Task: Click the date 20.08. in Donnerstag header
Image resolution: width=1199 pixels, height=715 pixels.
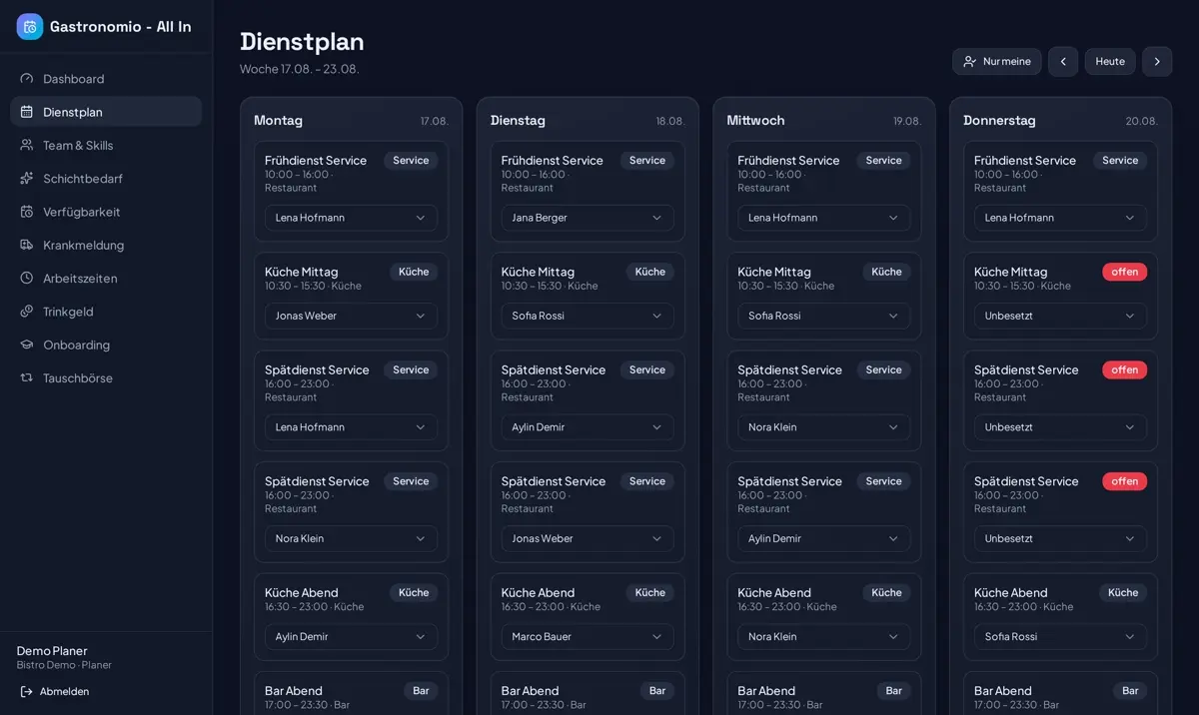Action: [1142, 121]
